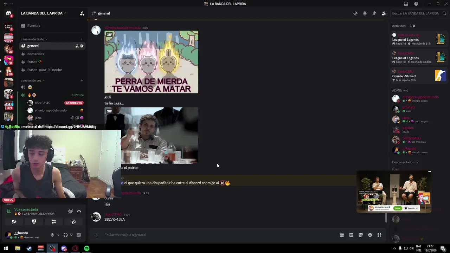Open SantyCABJ admin member entry
Image resolution: width=450 pixels, height=253 pixels.
click(419, 140)
